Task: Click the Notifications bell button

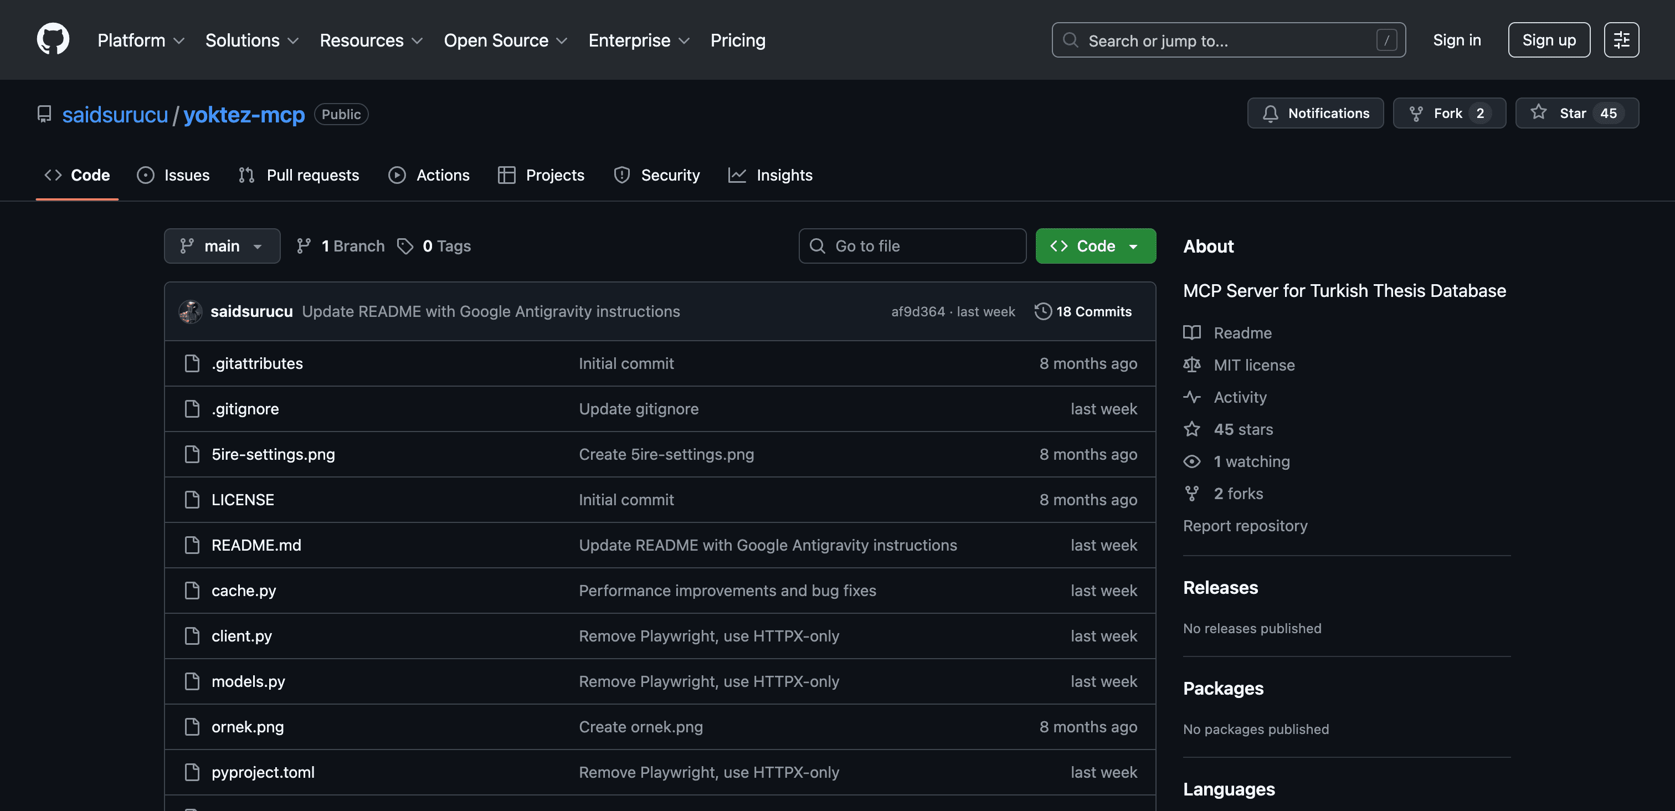Action: click(1315, 113)
